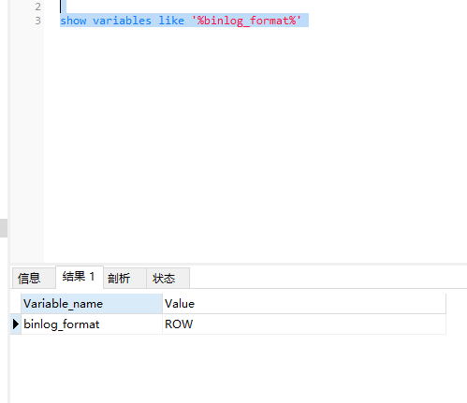Click the empty area below results grid

click(237, 367)
